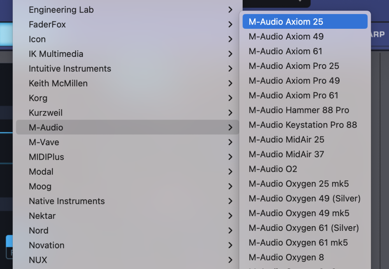Choose M-Audio Axiom 49
Image resolution: width=389 pixels, height=269 pixels.
pos(286,37)
